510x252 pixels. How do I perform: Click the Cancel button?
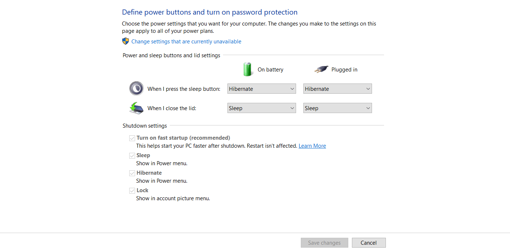click(x=369, y=243)
